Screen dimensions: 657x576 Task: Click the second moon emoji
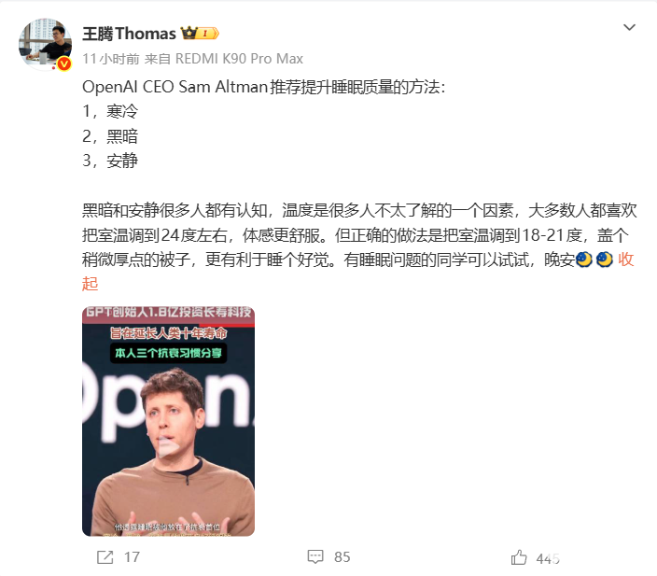(x=604, y=260)
